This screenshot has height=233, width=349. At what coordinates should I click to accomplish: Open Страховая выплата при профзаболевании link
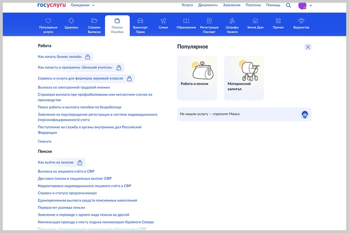point(95,97)
